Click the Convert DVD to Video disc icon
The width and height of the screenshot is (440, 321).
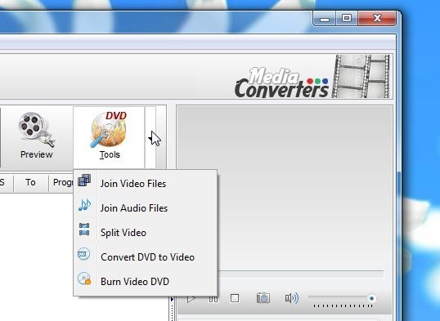(x=83, y=254)
